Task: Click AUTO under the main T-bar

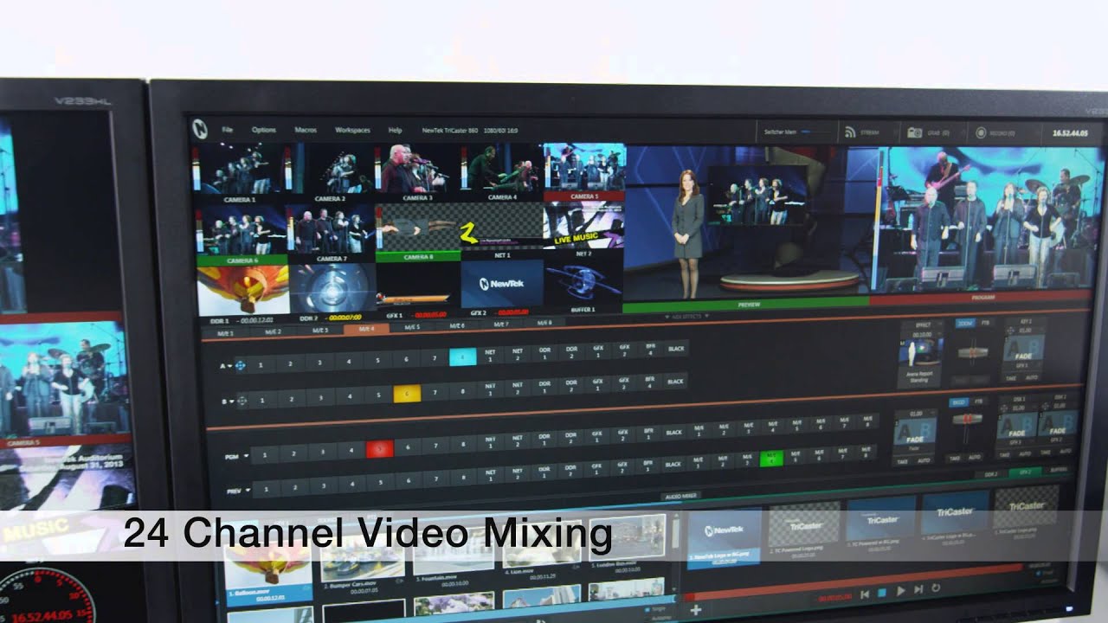Action: (975, 458)
